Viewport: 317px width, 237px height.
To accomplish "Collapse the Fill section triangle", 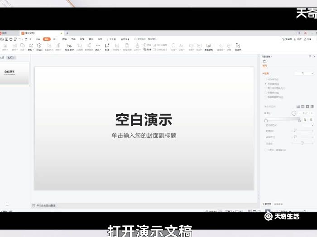I will point(263,74).
